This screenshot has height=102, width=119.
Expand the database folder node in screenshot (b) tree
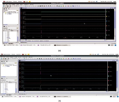pos(2,65)
